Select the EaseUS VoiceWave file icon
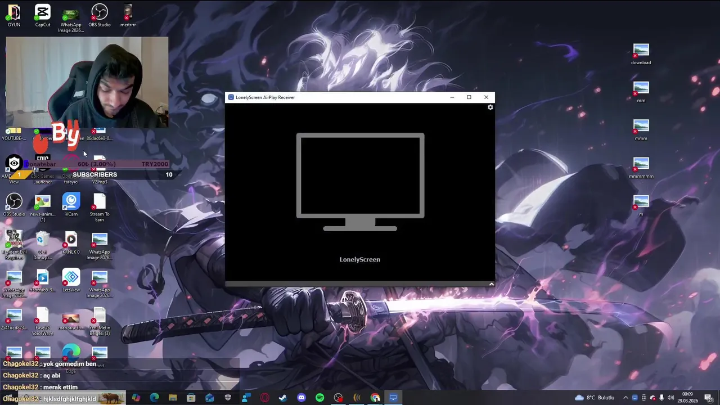 (43, 322)
